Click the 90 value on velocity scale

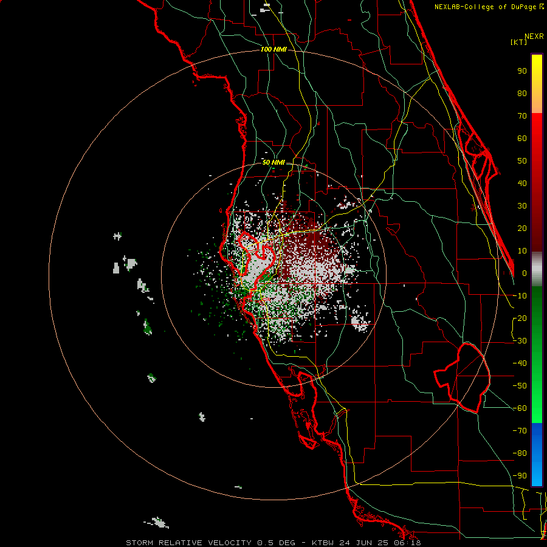[x=522, y=71]
